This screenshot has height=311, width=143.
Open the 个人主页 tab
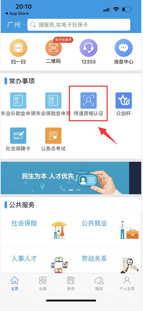click(127, 283)
